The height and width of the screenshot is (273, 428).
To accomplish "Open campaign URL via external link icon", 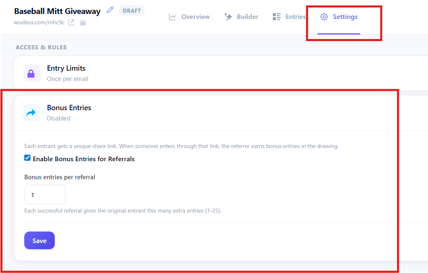I will click(x=71, y=22).
